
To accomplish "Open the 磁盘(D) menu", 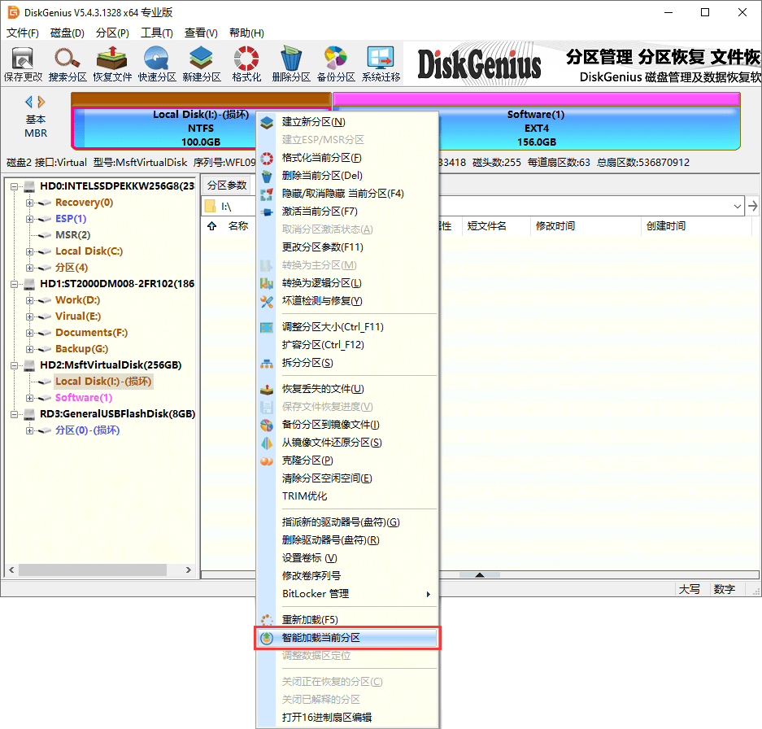I will point(67,33).
